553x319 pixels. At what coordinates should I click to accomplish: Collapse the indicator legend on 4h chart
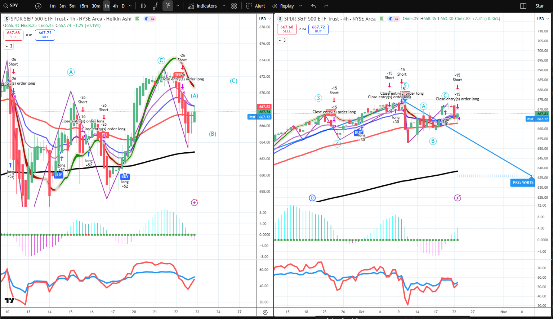click(282, 40)
